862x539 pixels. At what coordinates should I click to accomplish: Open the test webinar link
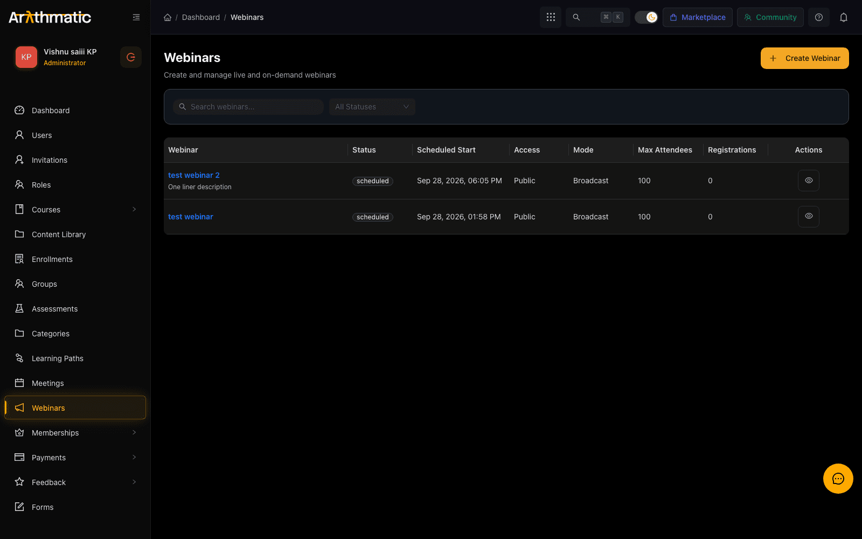coord(191,217)
